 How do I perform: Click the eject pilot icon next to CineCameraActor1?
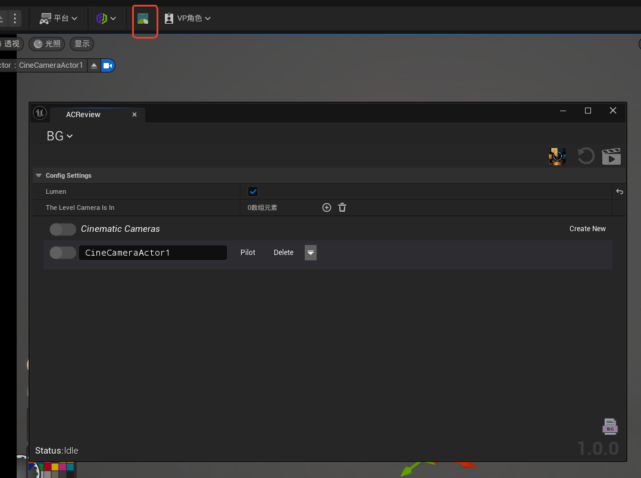(x=94, y=66)
